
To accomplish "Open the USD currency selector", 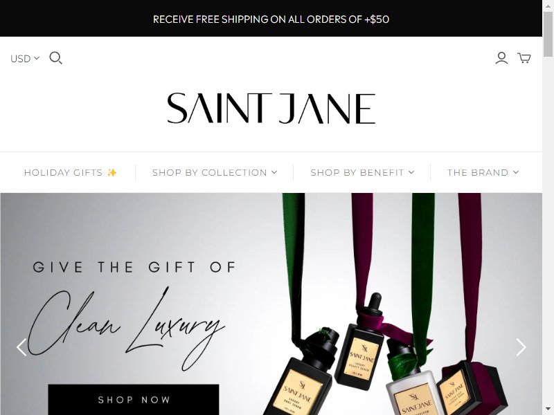I will pyautogui.click(x=25, y=58).
